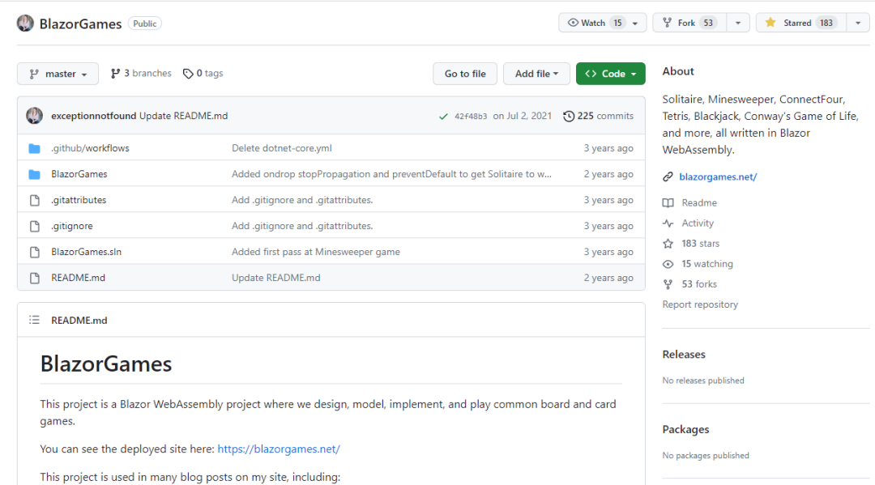The image size is (875, 485).
Task: Toggle the Starred button
Action: (x=801, y=23)
